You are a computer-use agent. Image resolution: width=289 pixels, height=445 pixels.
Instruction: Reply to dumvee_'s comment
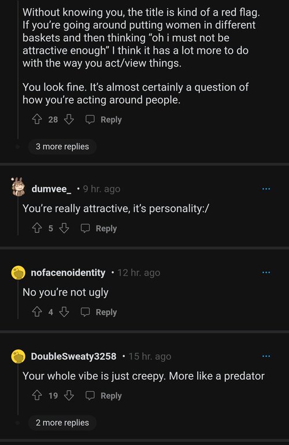click(99, 228)
